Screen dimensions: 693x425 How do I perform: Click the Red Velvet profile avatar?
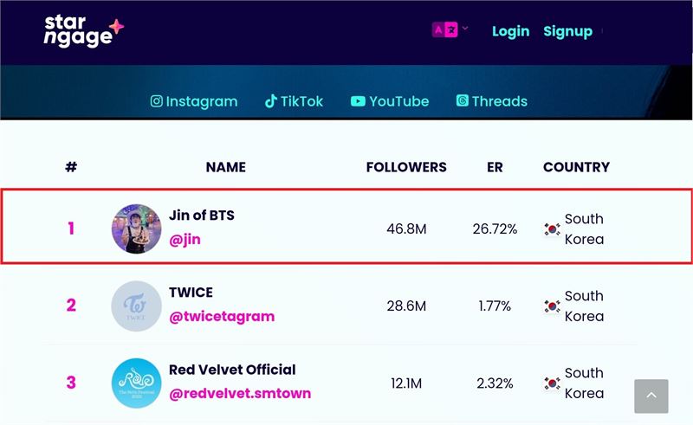tap(137, 383)
